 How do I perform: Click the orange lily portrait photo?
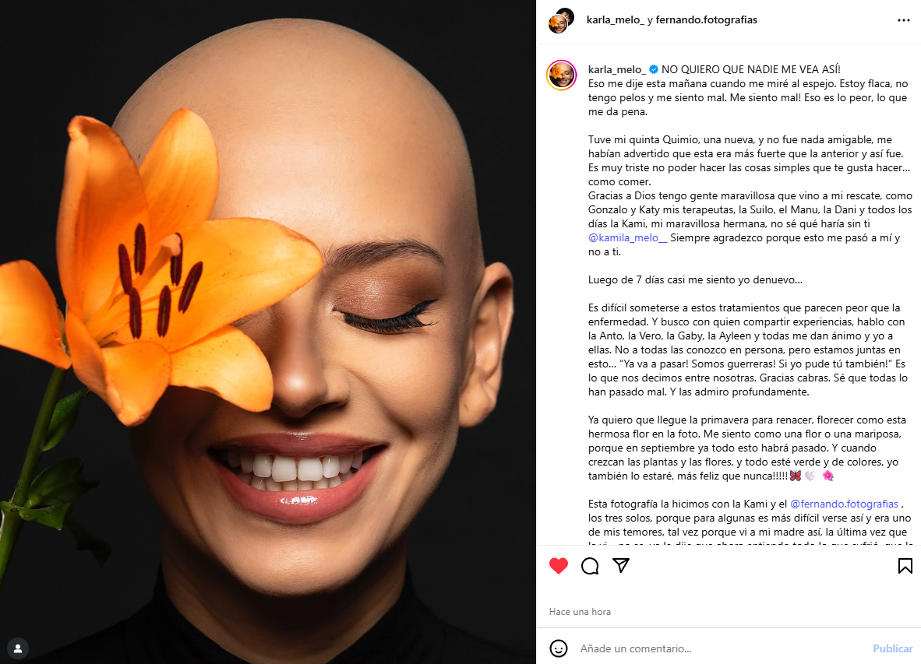coord(268,332)
